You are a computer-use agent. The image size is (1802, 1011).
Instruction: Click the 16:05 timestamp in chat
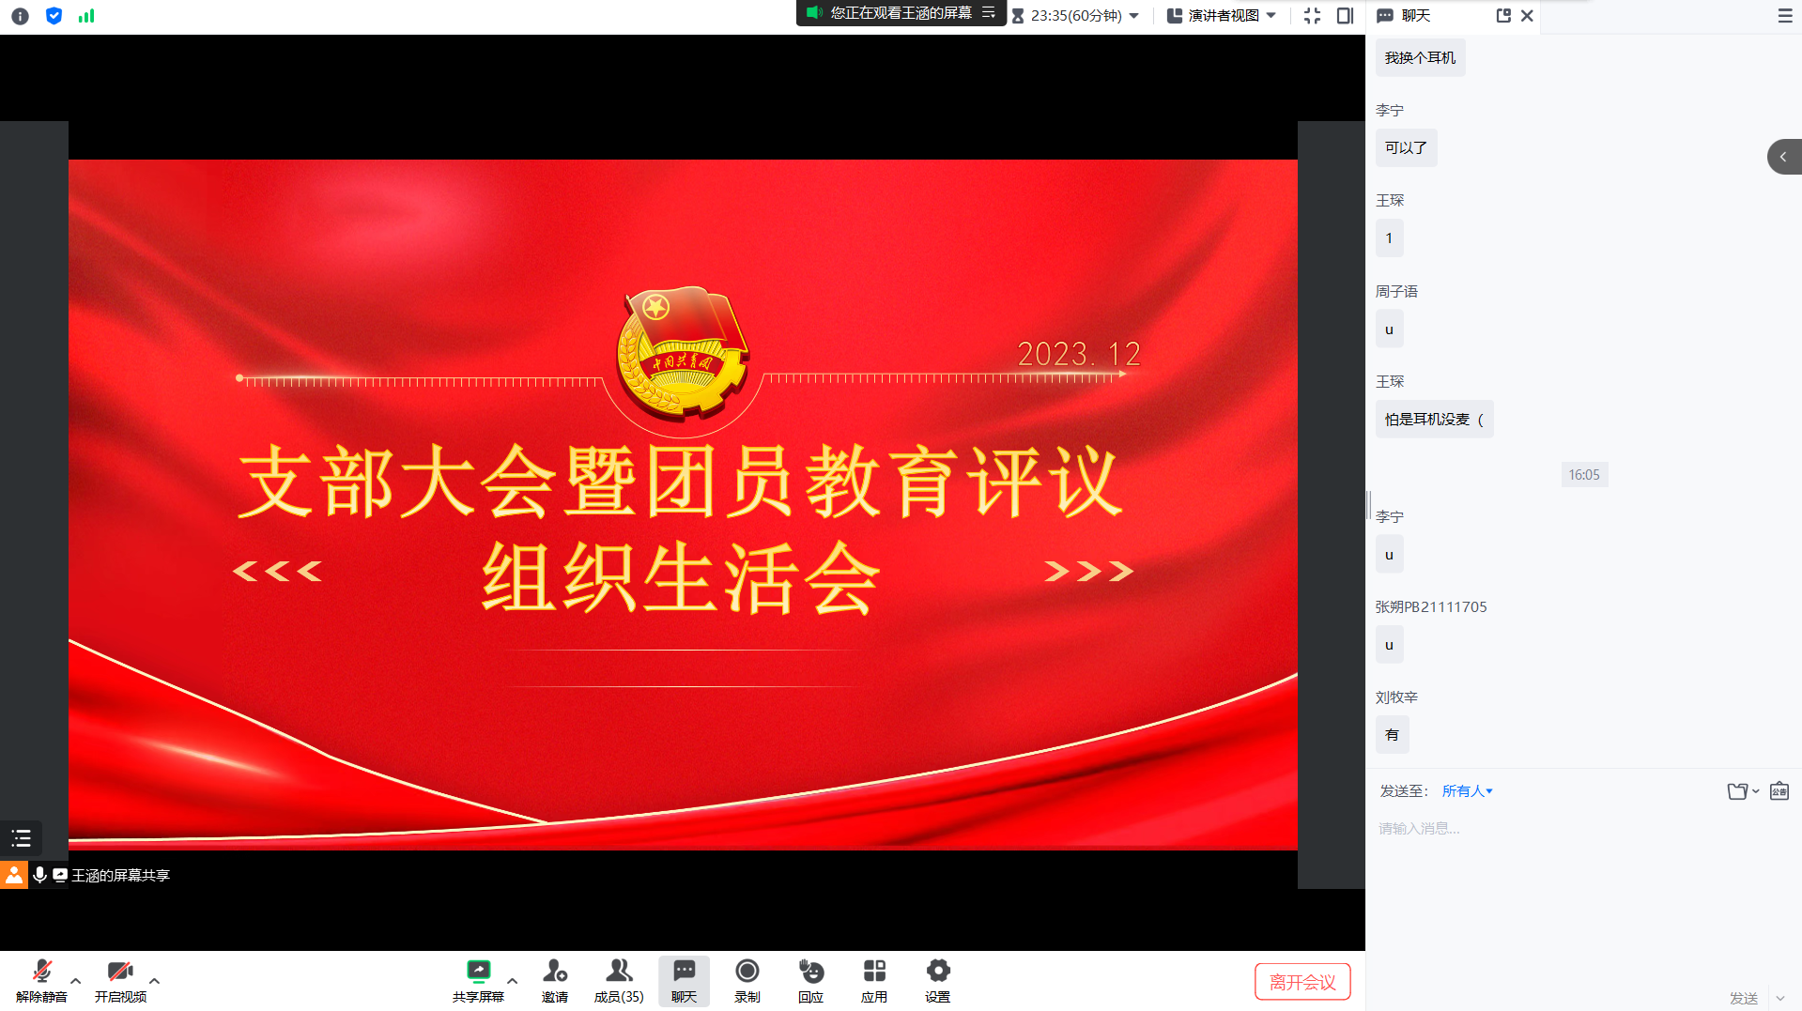coord(1583,474)
